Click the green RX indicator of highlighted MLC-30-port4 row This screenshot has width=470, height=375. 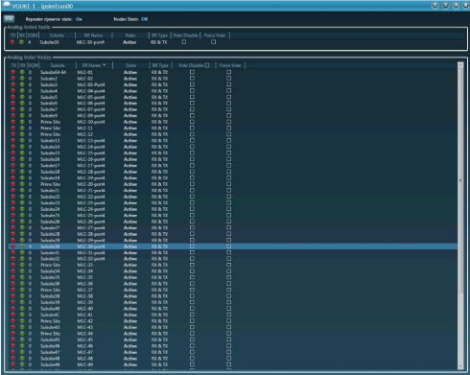pyautogui.click(x=22, y=246)
